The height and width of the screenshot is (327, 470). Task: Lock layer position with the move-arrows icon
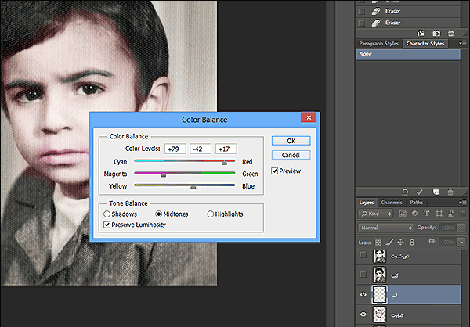point(401,242)
